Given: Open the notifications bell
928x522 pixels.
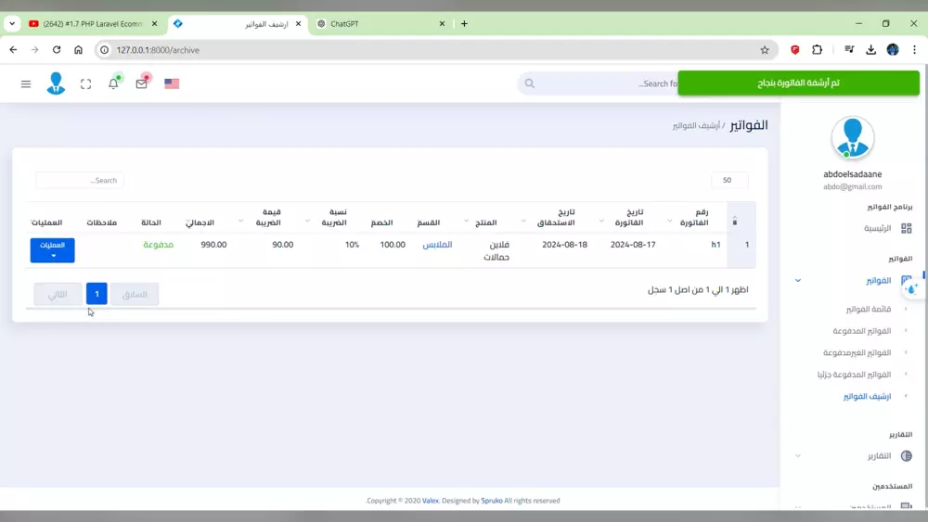Looking at the screenshot, I should pos(113,83).
